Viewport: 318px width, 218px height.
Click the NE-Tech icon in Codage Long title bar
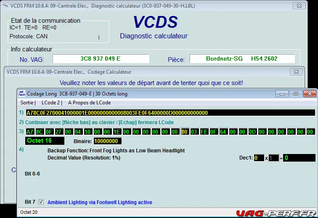coord(22,93)
